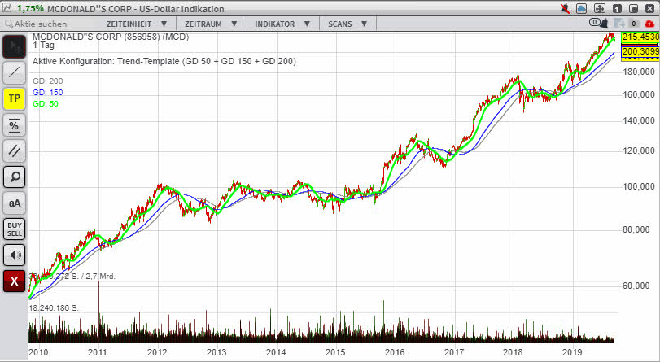
Task: Open the ZEITRAUM dropdown menu
Action: tap(212, 24)
